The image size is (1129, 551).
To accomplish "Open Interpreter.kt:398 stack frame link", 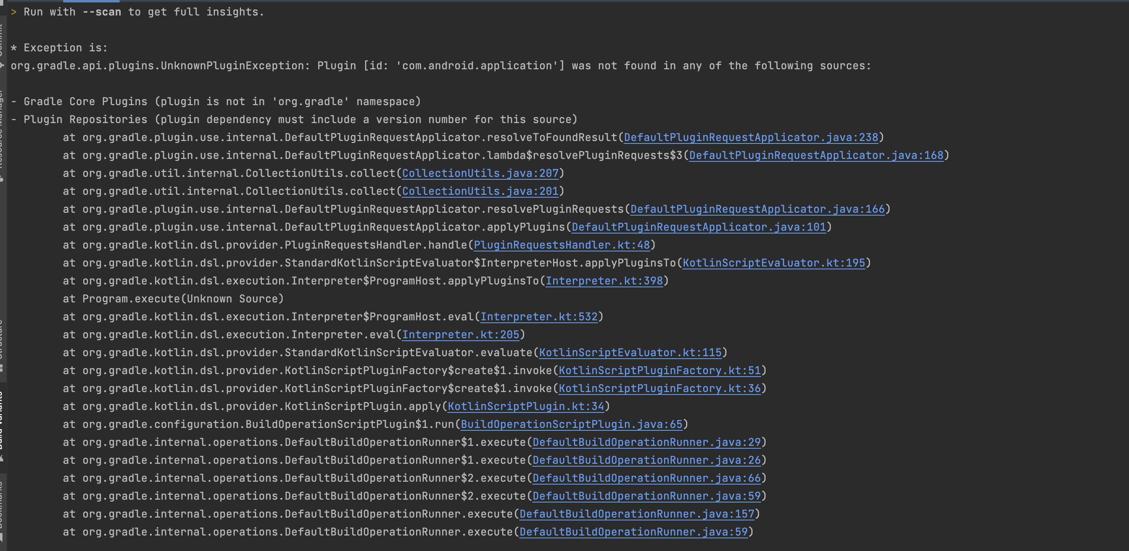I will click(604, 281).
